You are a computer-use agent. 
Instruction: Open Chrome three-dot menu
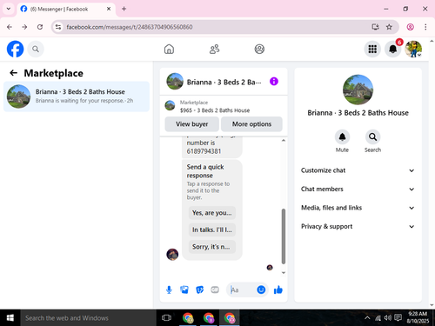425,27
